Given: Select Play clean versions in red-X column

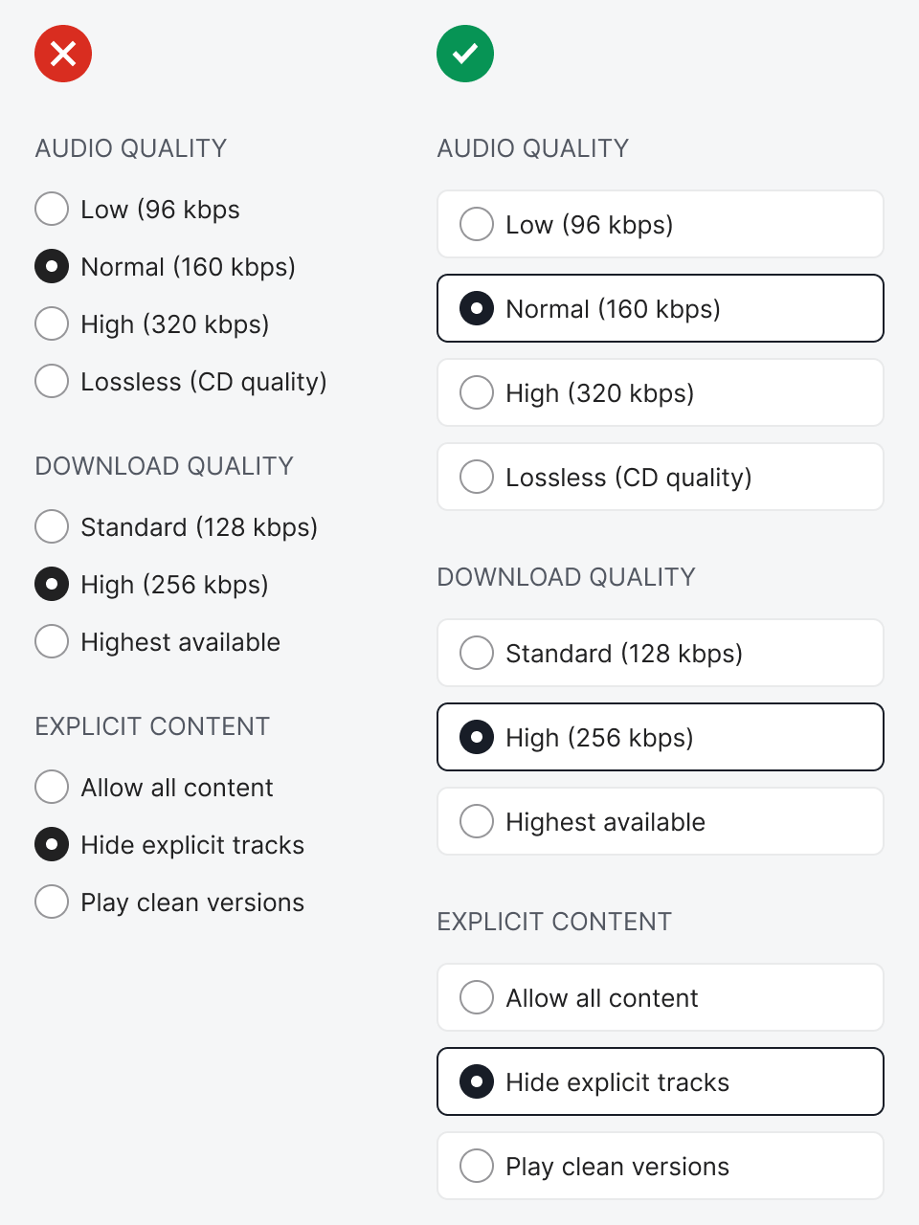Looking at the screenshot, I should [x=52, y=902].
